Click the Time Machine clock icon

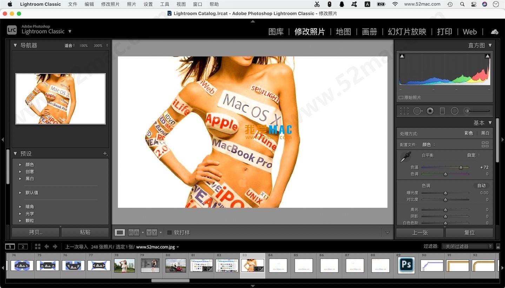tap(450, 4)
